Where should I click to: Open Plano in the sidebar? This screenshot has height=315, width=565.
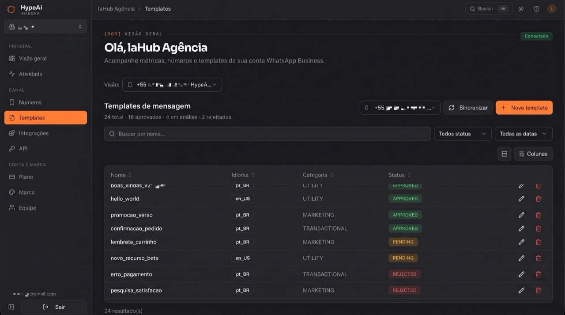(45, 177)
